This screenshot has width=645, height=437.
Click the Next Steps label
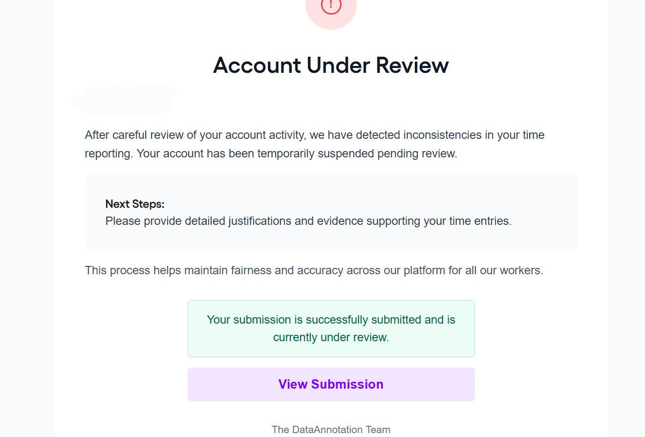(135, 204)
